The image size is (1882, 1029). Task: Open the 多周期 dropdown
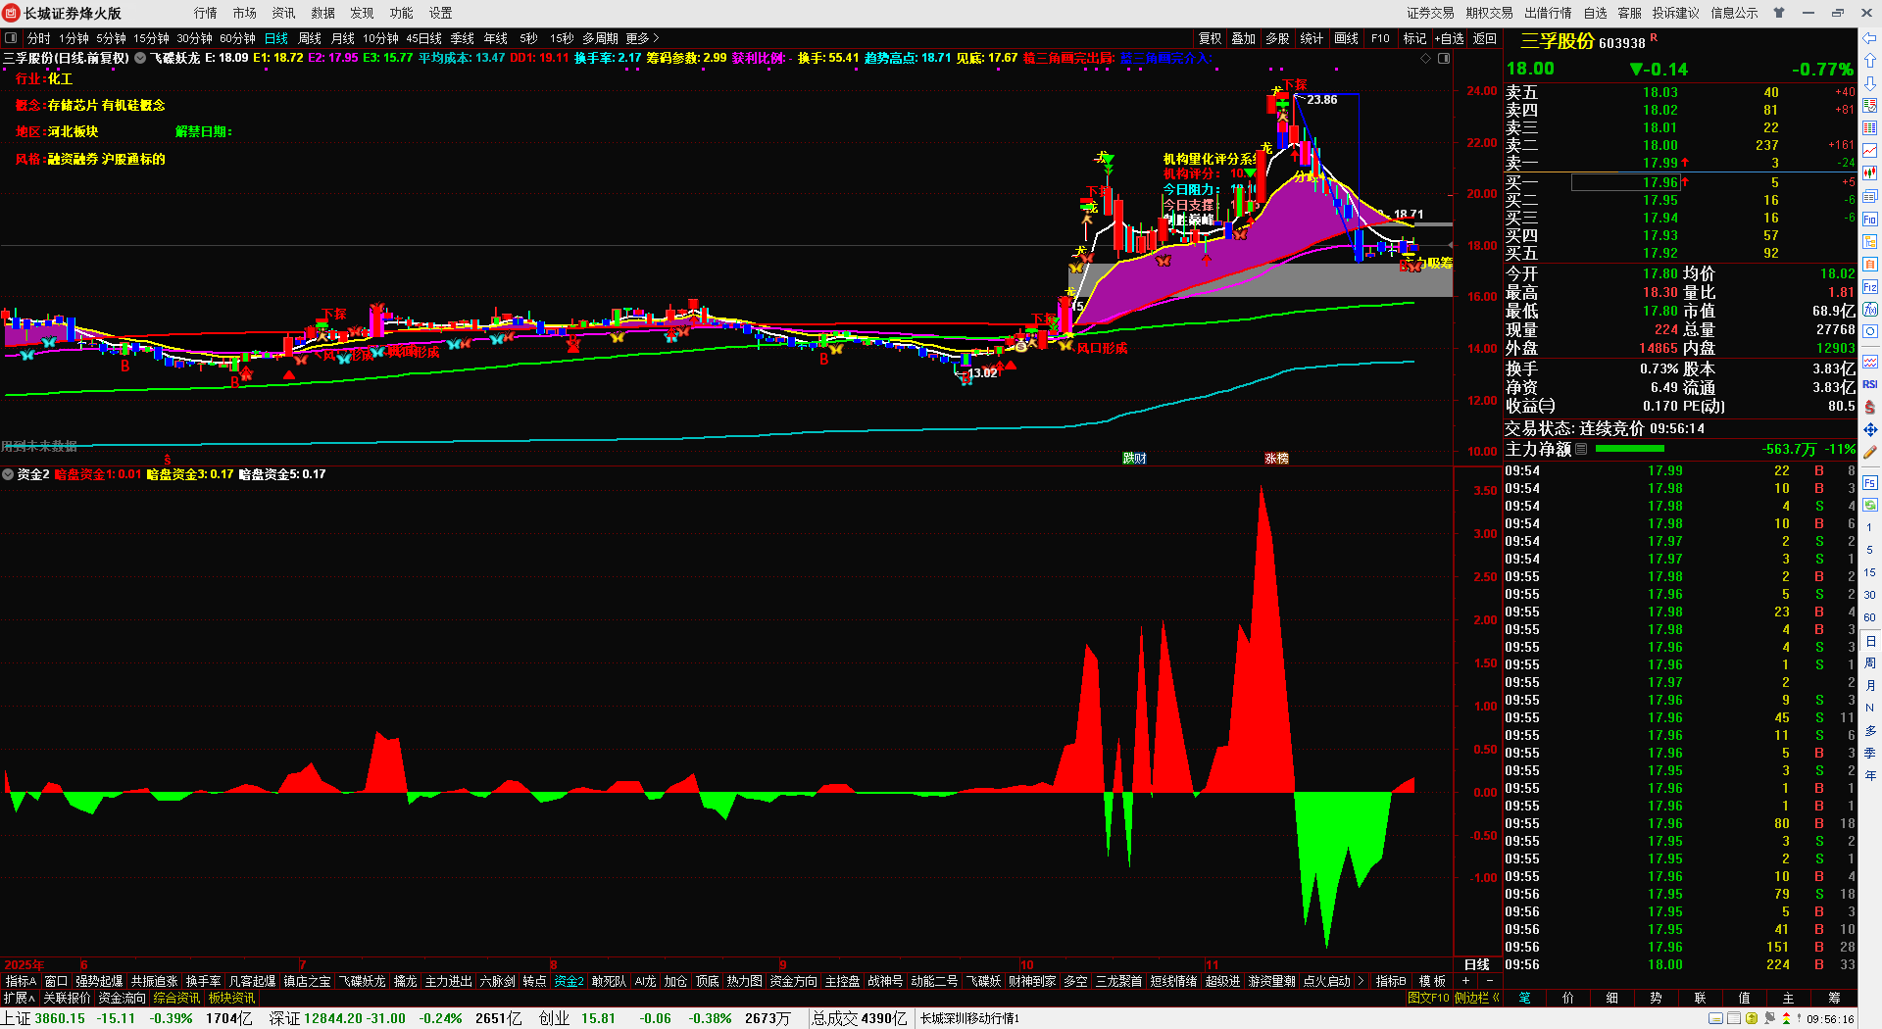600,38
